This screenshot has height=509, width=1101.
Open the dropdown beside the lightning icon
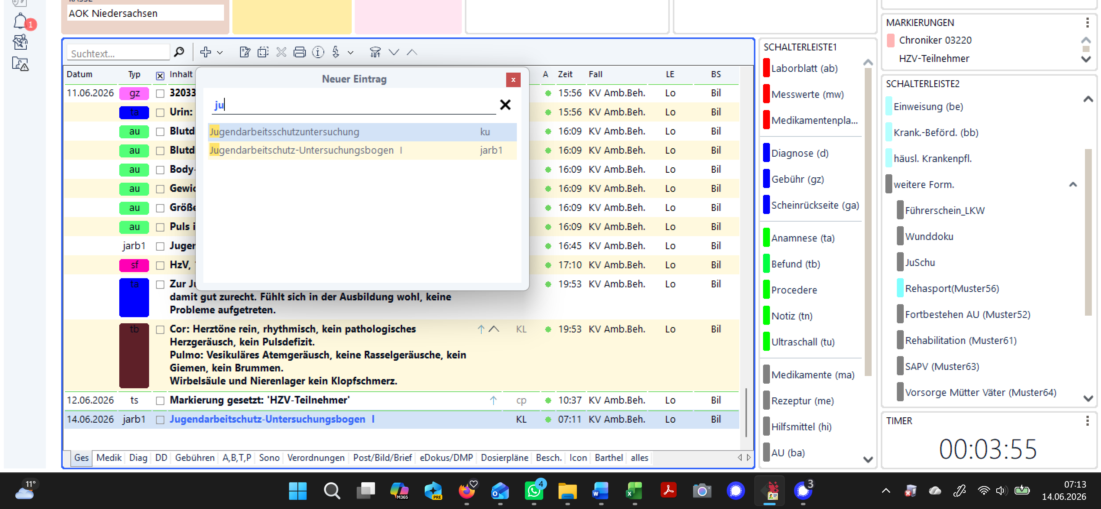tap(351, 53)
